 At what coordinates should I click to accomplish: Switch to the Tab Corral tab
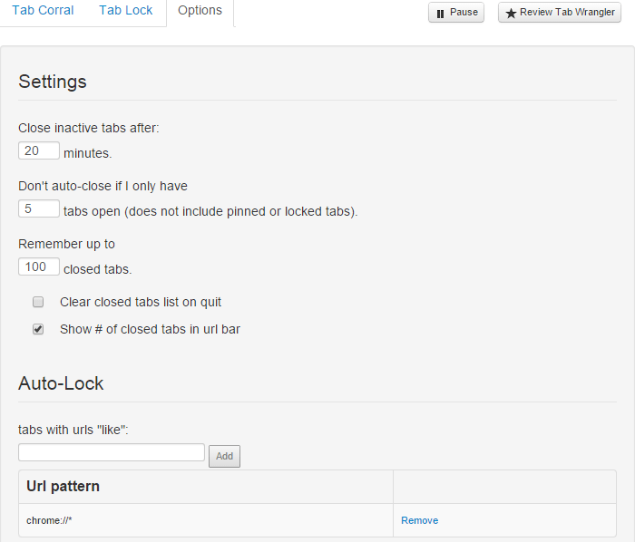pyautogui.click(x=43, y=11)
